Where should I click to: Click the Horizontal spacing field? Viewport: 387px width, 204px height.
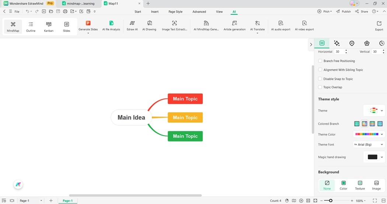(x=341, y=51)
